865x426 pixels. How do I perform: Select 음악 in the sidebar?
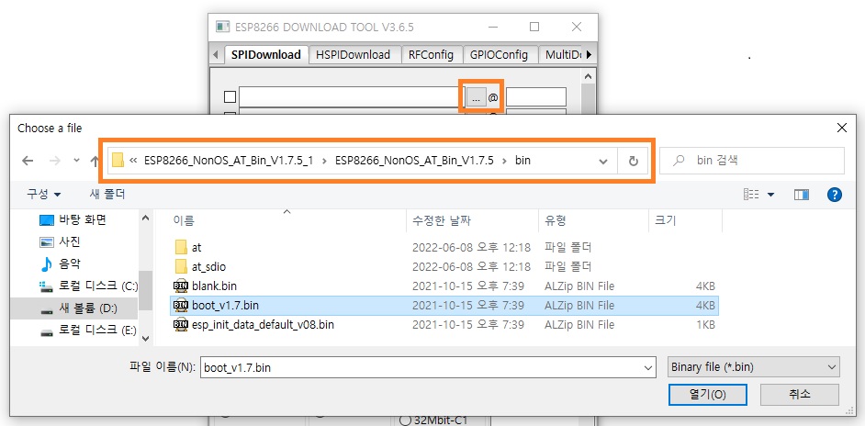tap(60, 263)
